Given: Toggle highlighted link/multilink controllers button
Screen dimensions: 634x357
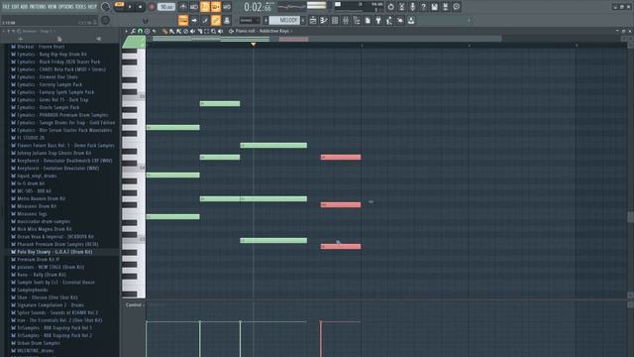Looking at the screenshot, I should point(216,20).
